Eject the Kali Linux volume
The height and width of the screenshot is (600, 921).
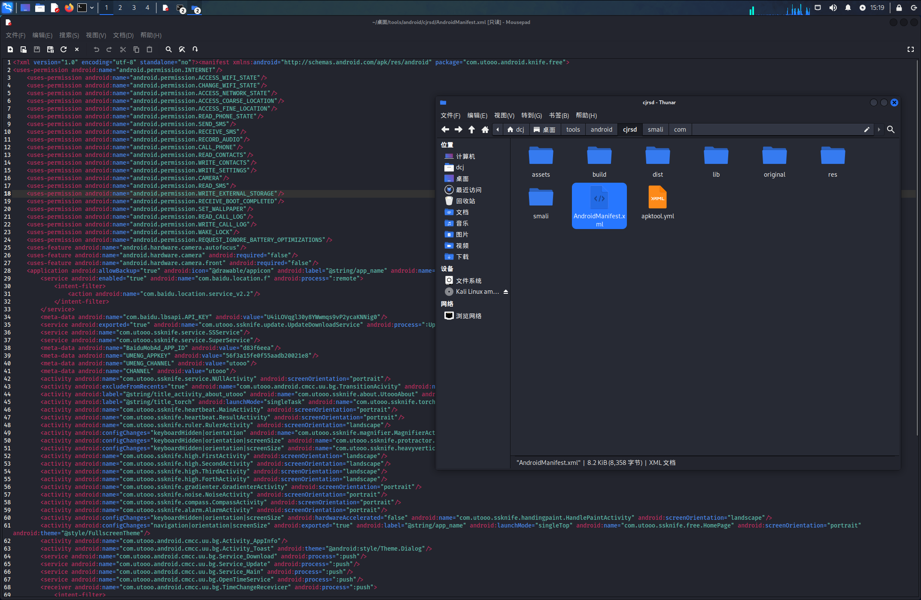[506, 292]
